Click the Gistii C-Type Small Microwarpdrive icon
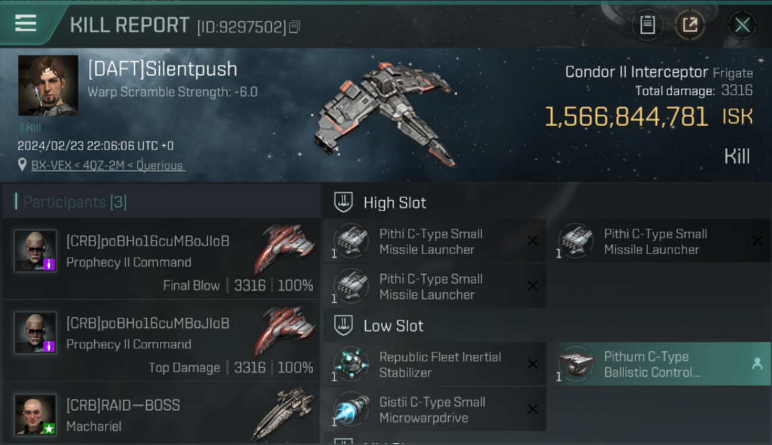772x445 pixels. [351, 410]
